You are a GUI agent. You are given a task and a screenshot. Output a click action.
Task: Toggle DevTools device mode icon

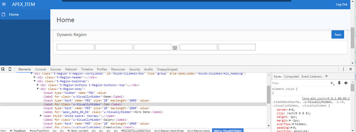[10, 69]
